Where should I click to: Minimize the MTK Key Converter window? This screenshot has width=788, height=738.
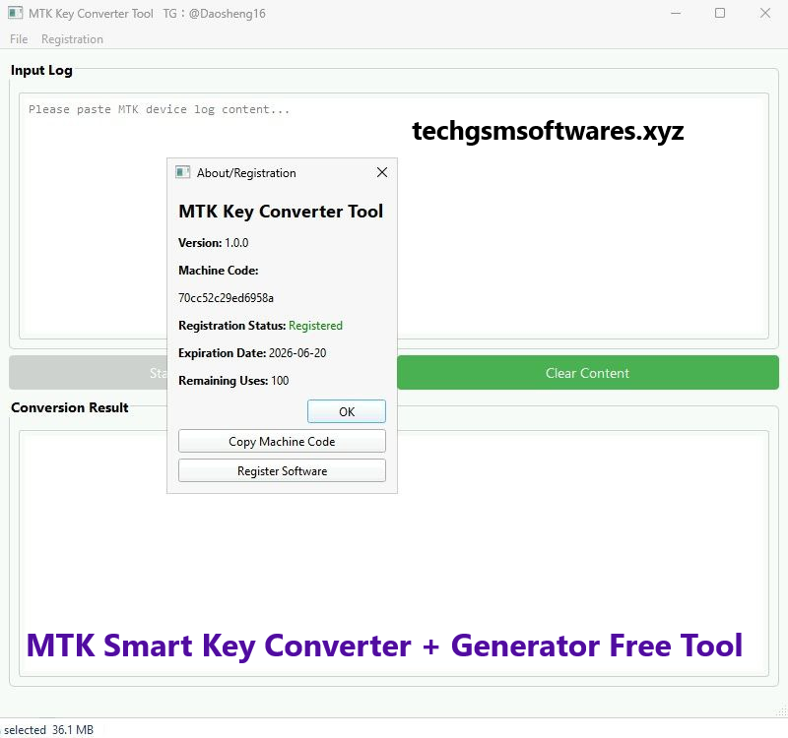pyautogui.click(x=676, y=13)
